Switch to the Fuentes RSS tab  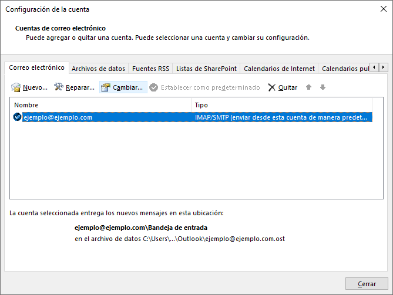click(150, 69)
